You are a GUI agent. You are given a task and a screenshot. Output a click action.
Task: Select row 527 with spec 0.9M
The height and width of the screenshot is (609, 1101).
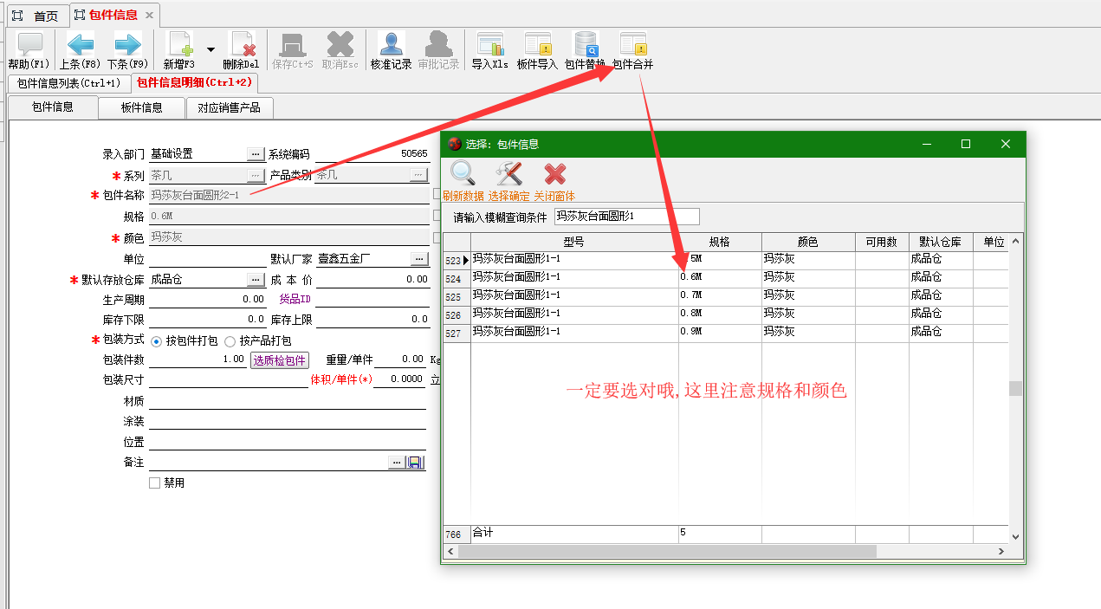[726, 333]
